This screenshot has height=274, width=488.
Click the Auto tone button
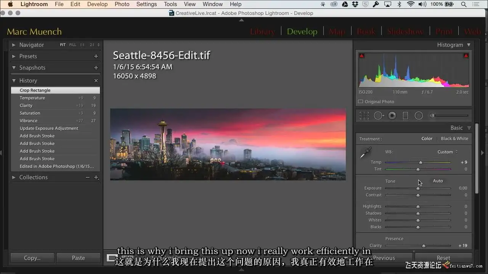coord(438,181)
